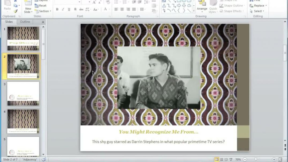
Task: Switch to Normal view
Action: (x=217, y=159)
